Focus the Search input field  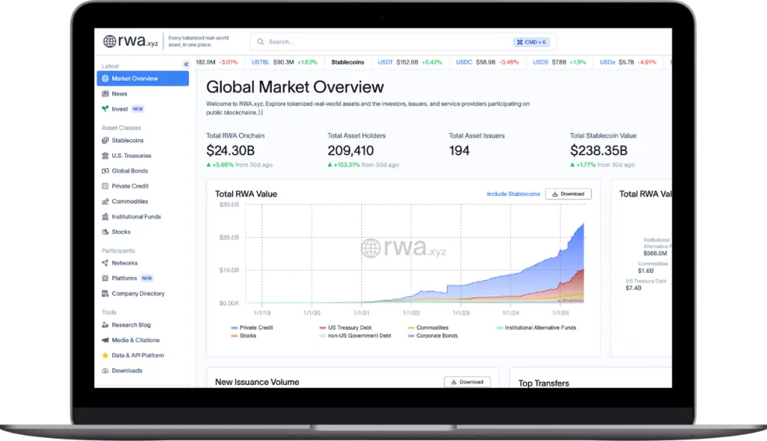point(403,42)
